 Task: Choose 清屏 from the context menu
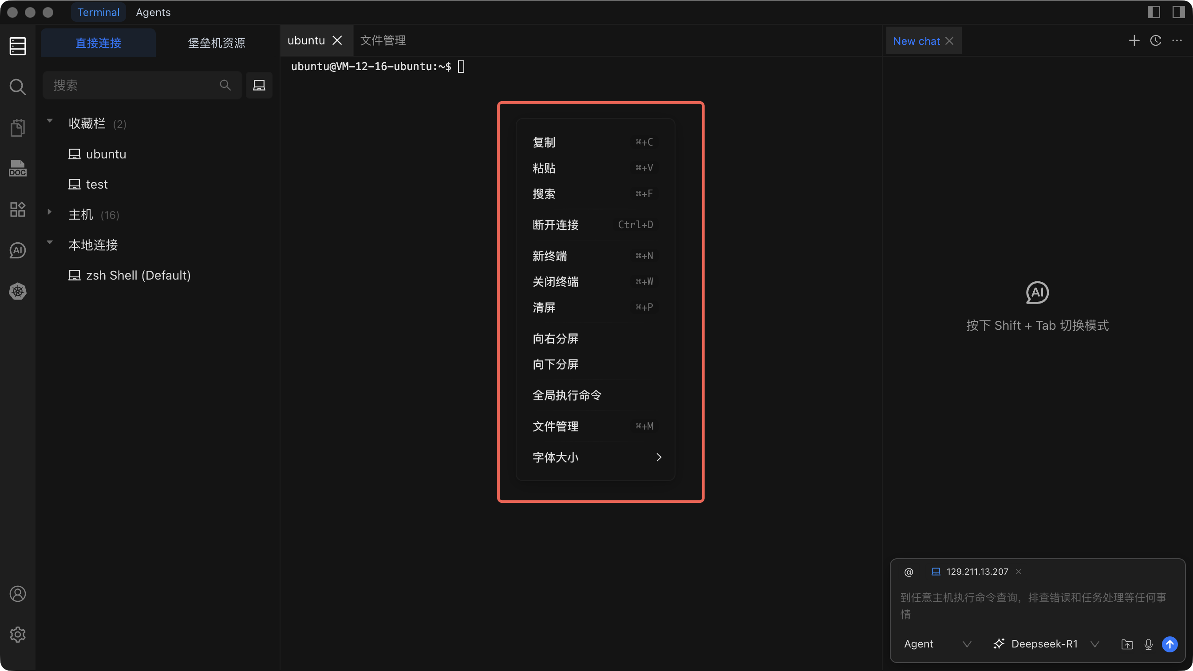click(x=544, y=308)
